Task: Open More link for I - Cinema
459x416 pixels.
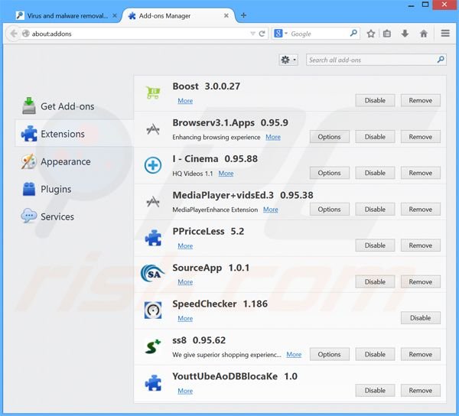Action: pyautogui.click(x=226, y=174)
